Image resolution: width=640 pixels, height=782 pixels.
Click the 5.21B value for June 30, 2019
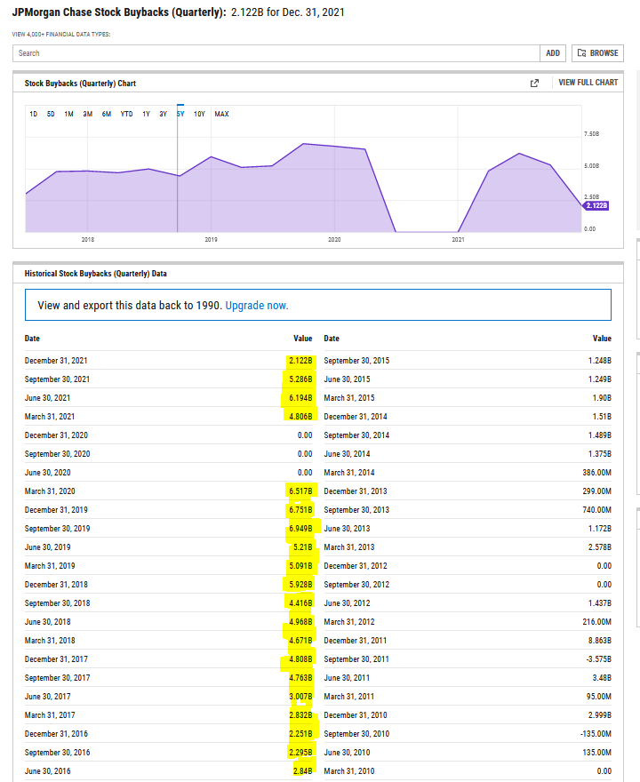coord(302,547)
